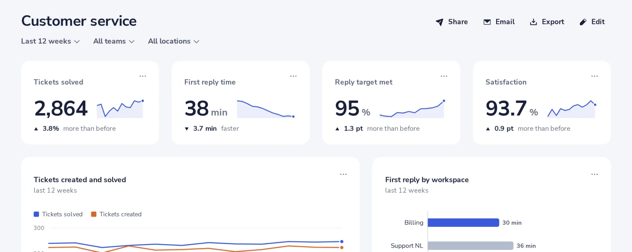Open First reply time card options menu

(x=293, y=76)
